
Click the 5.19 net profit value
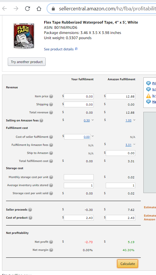pos(131,242)
